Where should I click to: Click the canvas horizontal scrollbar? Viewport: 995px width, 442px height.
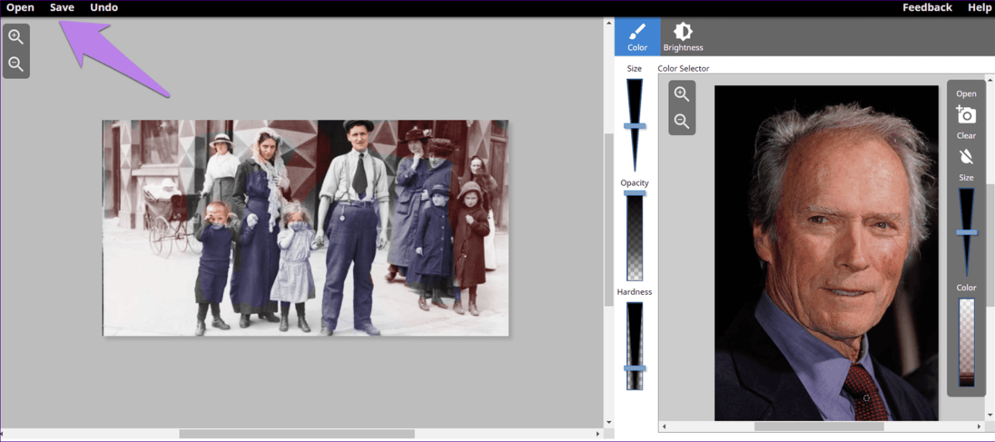pyautogui.click(x=297, y=434)
